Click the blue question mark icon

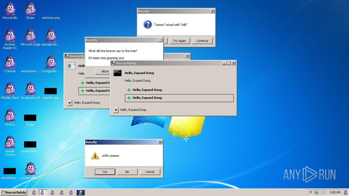click(148, 25)
